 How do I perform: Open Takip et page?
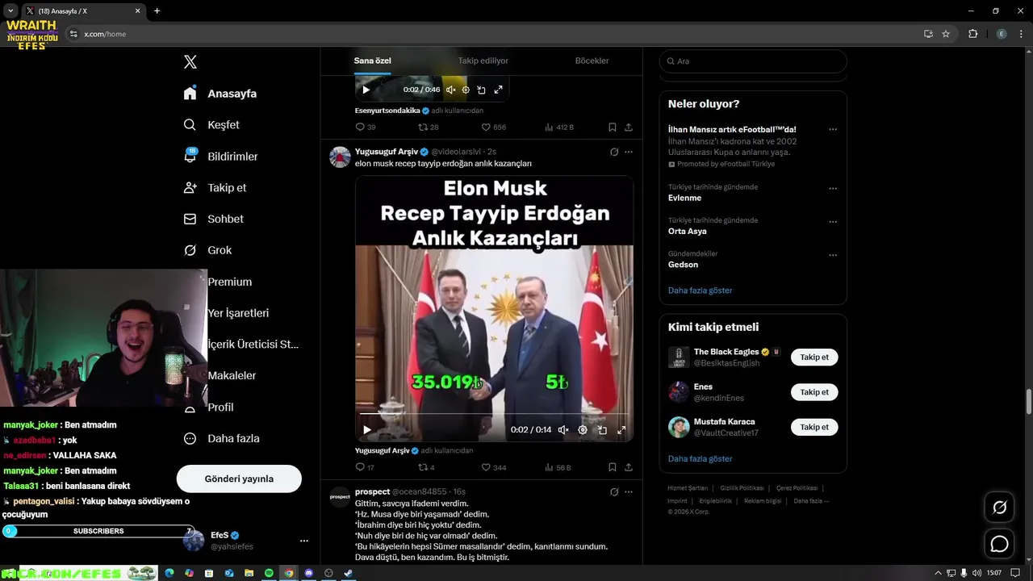coord(215,188)
